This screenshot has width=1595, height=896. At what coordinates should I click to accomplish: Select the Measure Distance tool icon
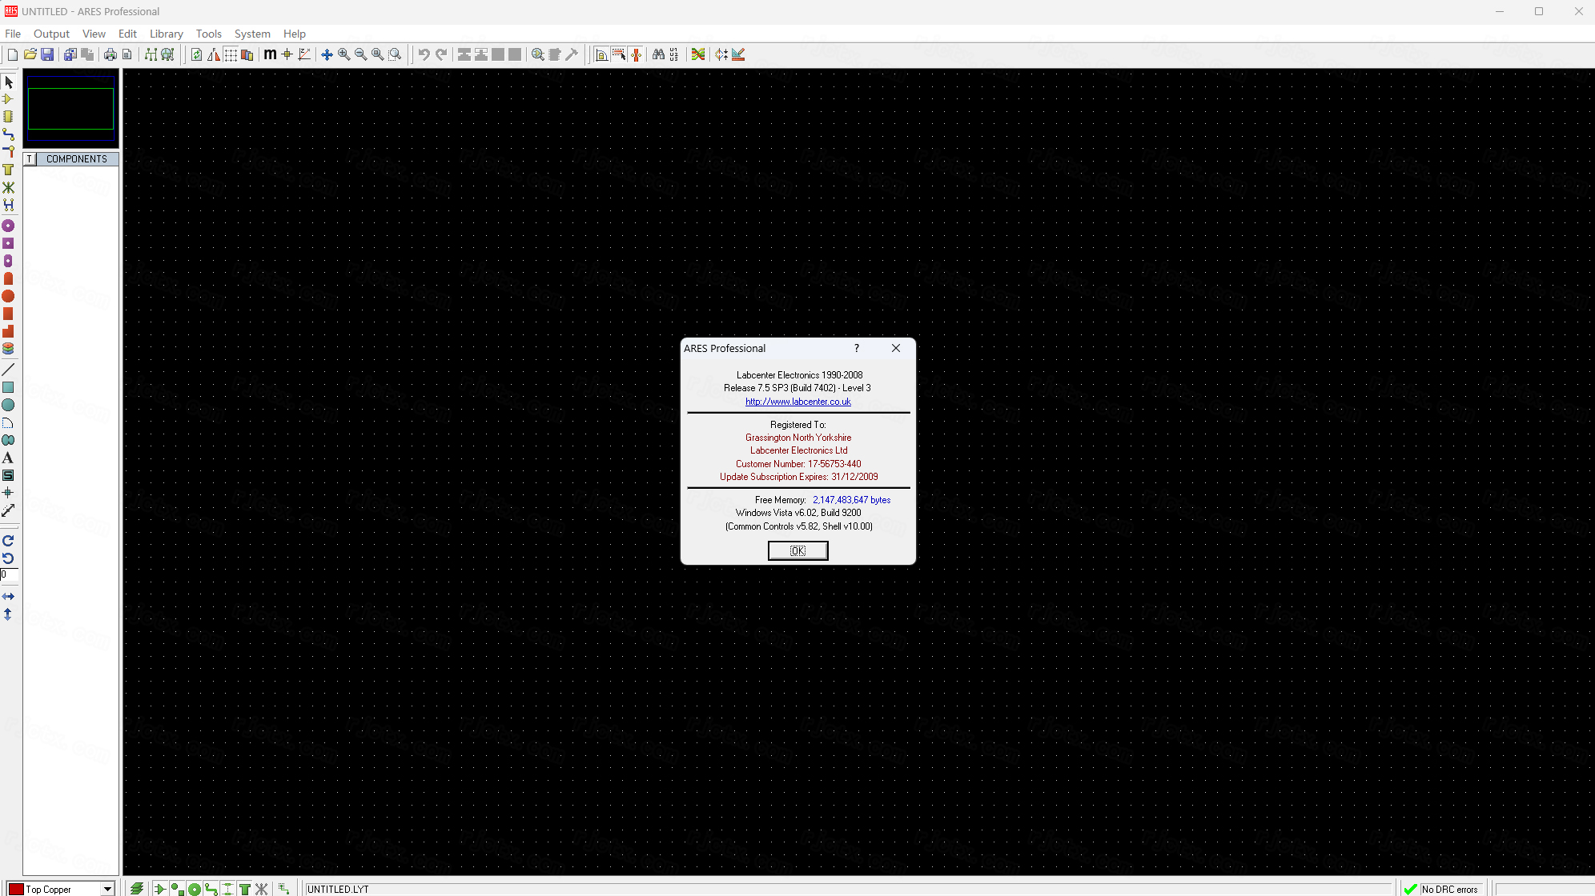(10, 510)
